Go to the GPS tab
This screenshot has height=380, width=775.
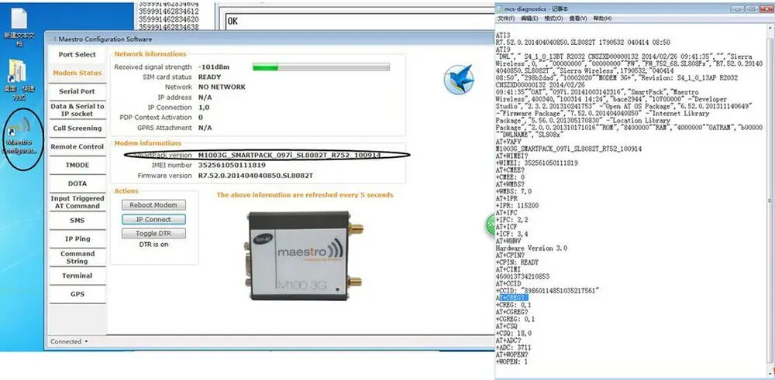(77, 294)
